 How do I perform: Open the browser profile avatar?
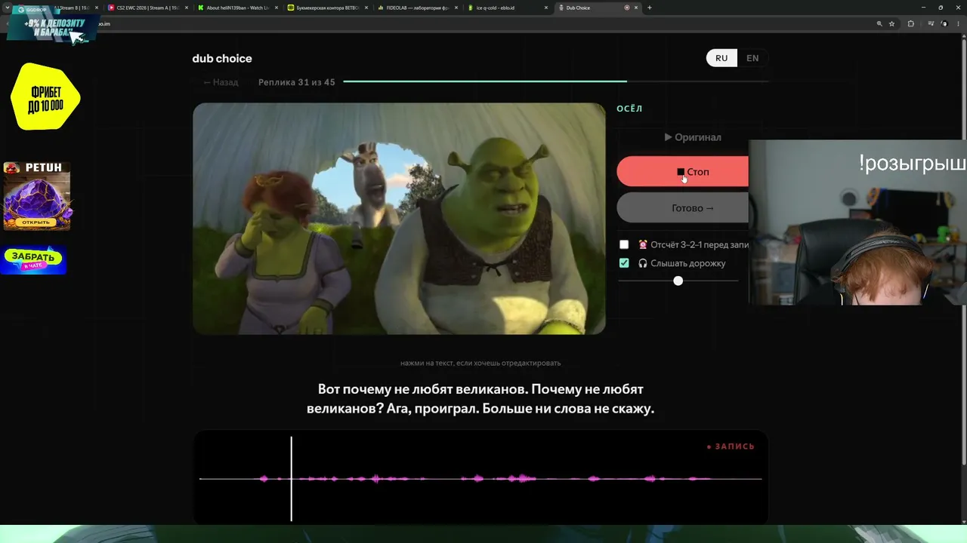coord(943,23)
